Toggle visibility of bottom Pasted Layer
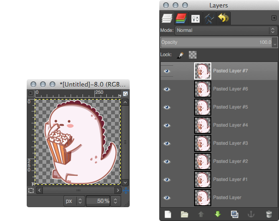Viewport: 279px width, 221px height. [x=167, y=198]
